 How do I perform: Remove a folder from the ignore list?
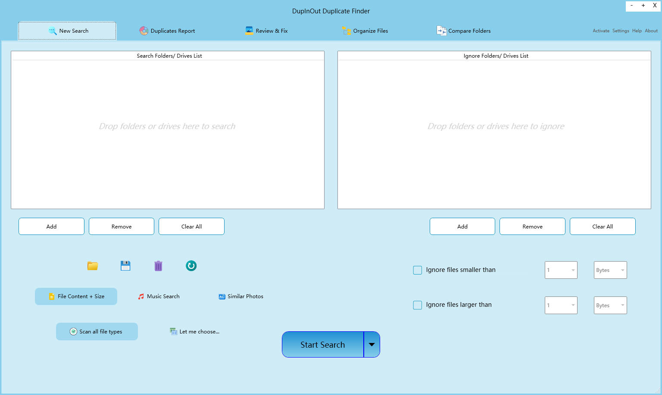(x=532, y=226)
